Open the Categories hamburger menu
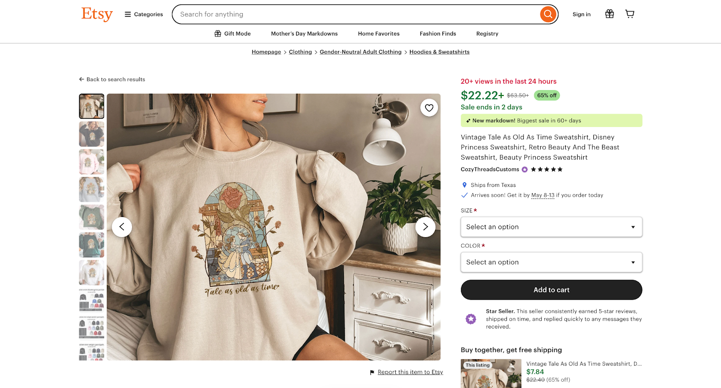 coord(127,14)
